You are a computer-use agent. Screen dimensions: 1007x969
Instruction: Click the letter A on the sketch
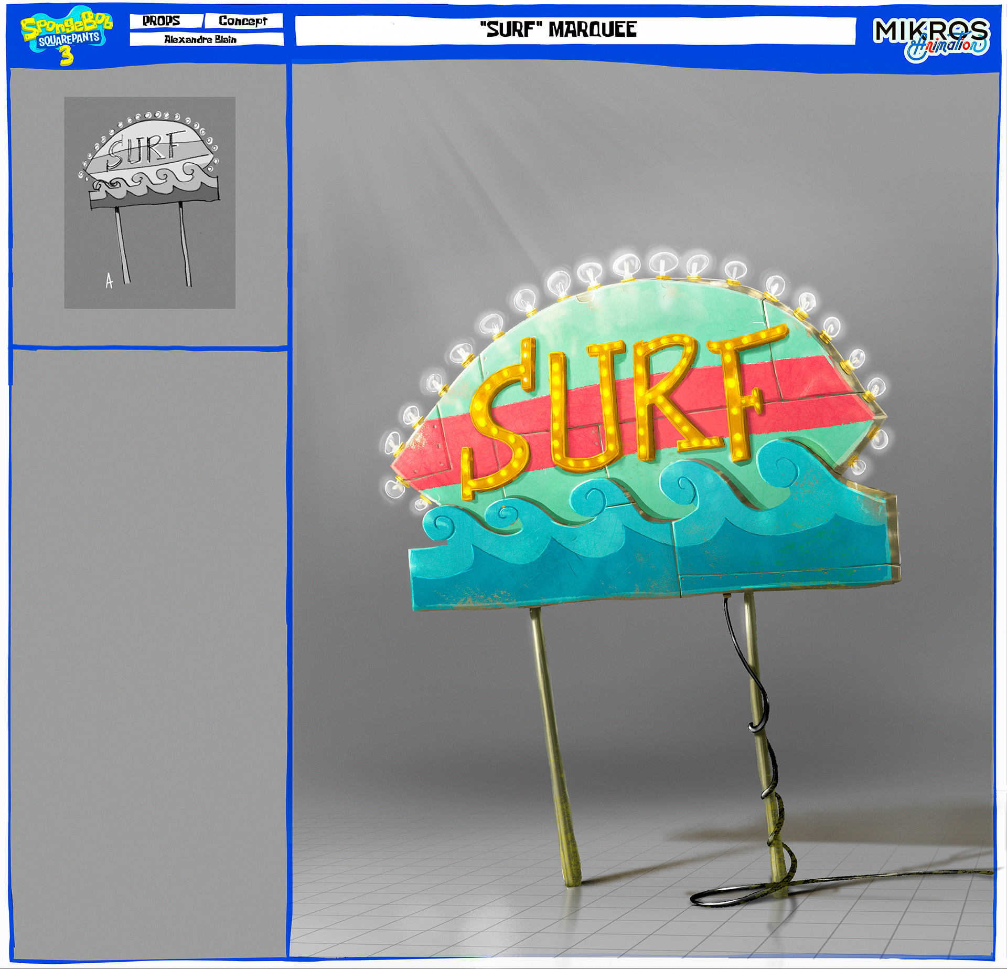click(109, 281)
